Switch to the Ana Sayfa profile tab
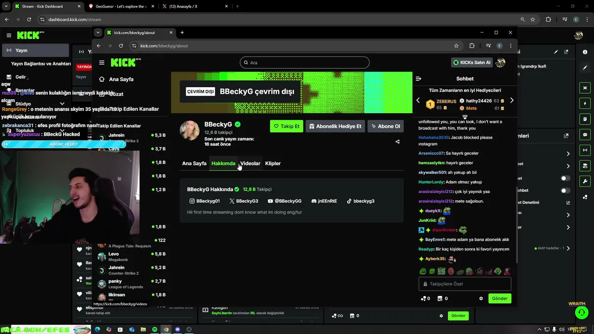This screenshot has height=334, width=594. (x=194, y=163)
